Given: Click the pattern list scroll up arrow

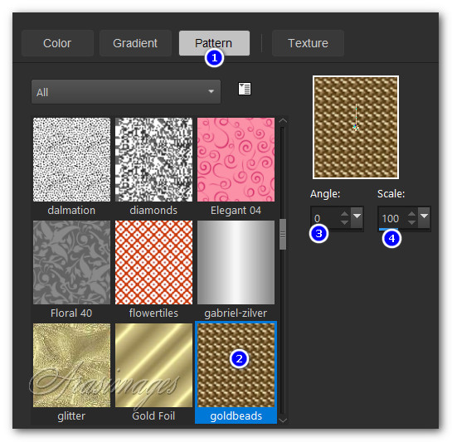Looking at the screenshot, I should 283,121.
